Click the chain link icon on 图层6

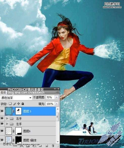click(14, 131)
